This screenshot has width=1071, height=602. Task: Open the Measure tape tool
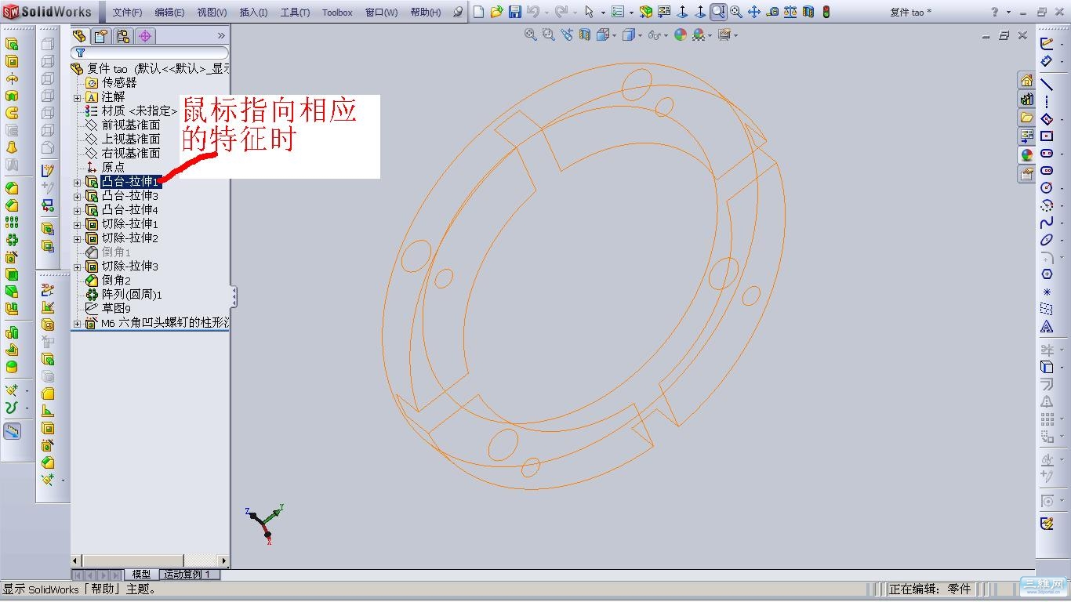[x=772, y=12]
